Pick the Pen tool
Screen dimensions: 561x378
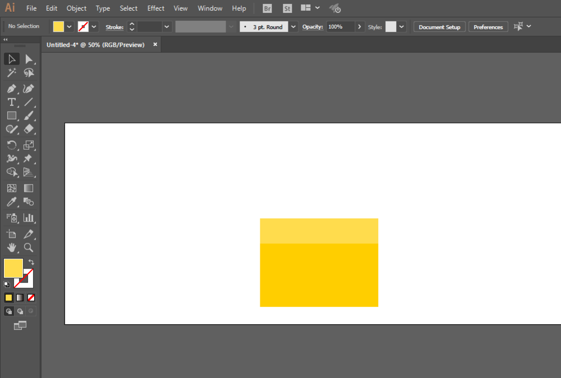[11, 89]
